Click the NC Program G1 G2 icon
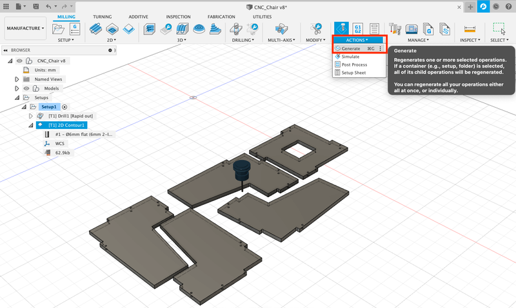The height and width of the screenshot is (308, 516). point(359,29)
